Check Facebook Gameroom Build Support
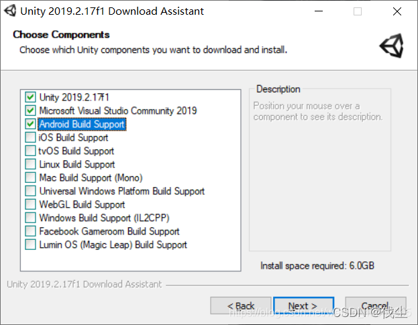The height and width of the screenshot is (325, 418). (x=30, y=231)
